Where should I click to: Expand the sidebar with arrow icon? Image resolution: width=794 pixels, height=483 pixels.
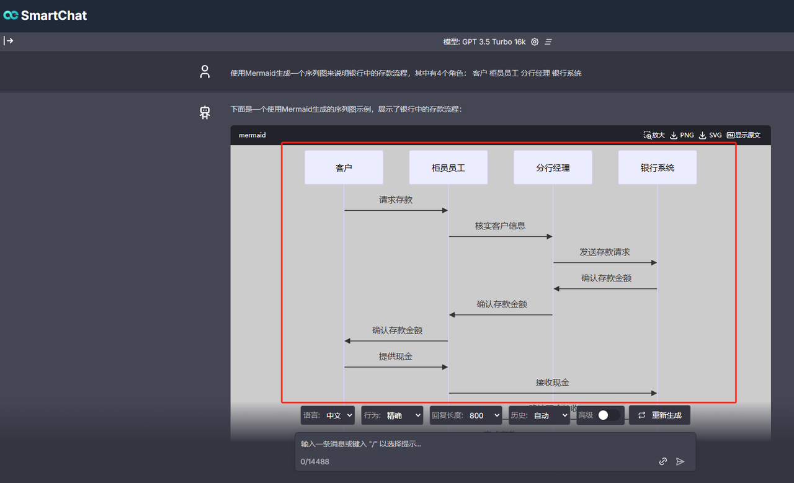pyautogui.click(x=9, y=41)
